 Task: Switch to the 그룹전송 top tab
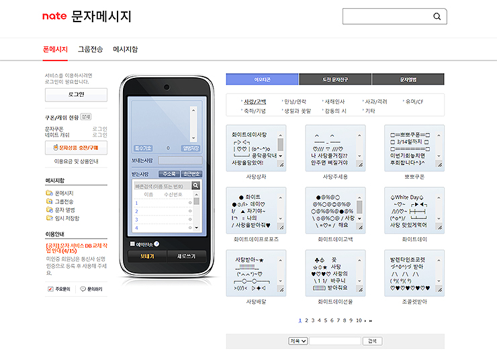[91, 49]
